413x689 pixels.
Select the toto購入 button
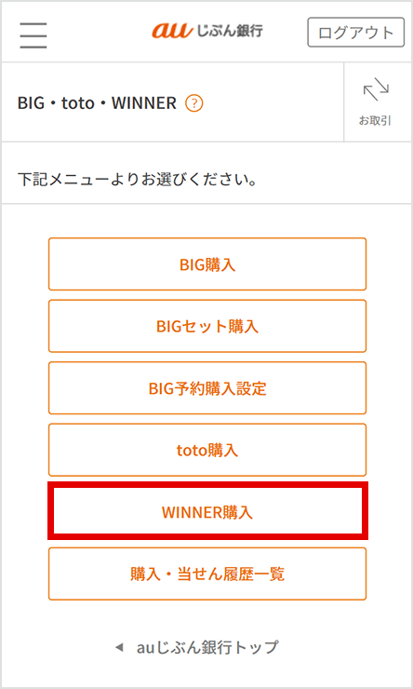[x=207, y=450]
